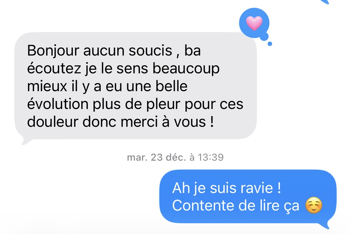Click 'merci à vous !' in the received message

click(x=167, y=122)
